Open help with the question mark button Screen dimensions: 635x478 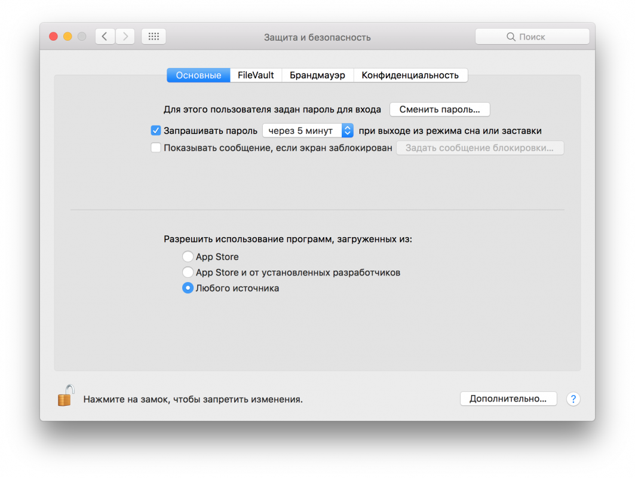(573, 399)
